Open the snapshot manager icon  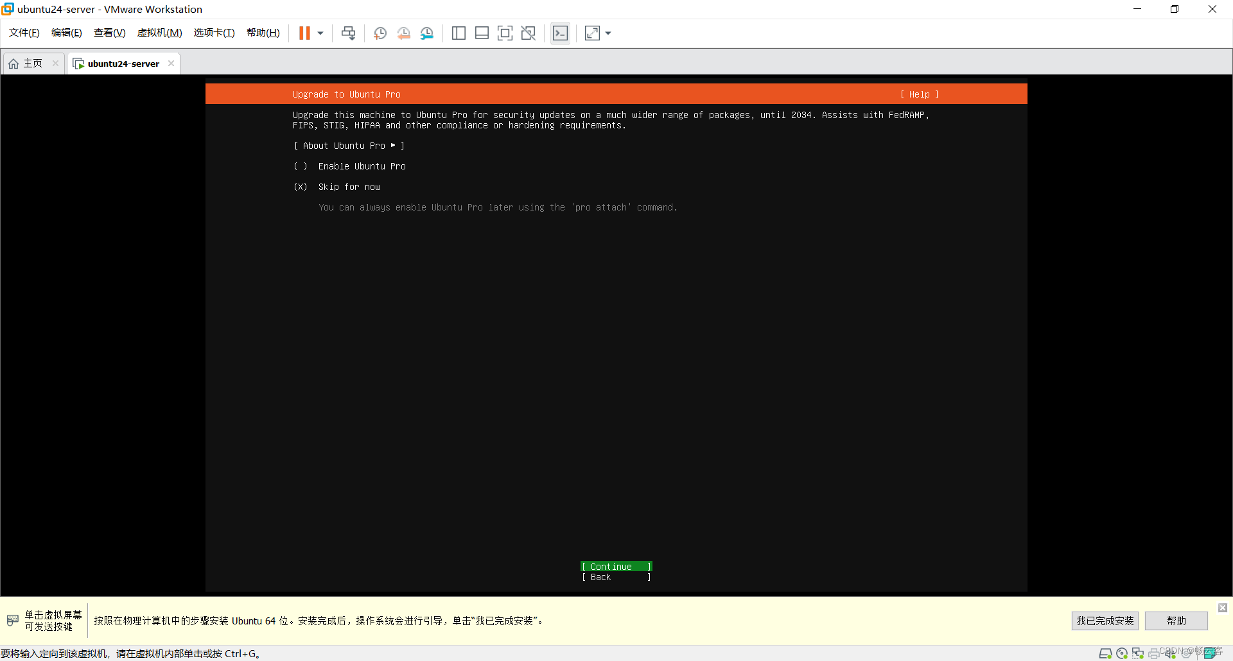tap(427, 33)
